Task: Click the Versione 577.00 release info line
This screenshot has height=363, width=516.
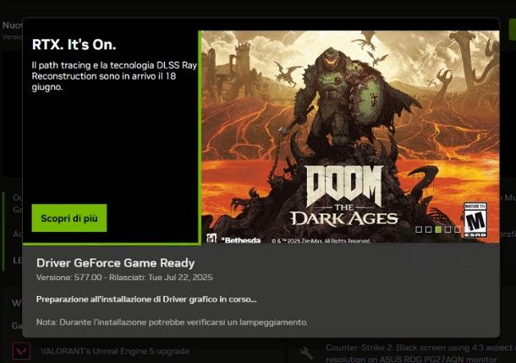Action: (x=124, y=278)
